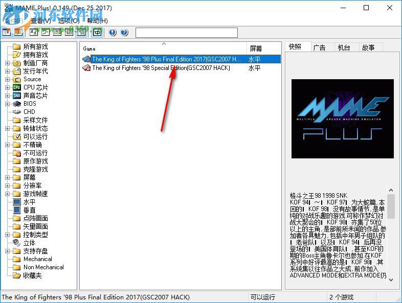This screenshot has height=303, width=402.
Task: Click the history text scrollbar up arrow
Action: pyautogui.click(x=391, y=190)
